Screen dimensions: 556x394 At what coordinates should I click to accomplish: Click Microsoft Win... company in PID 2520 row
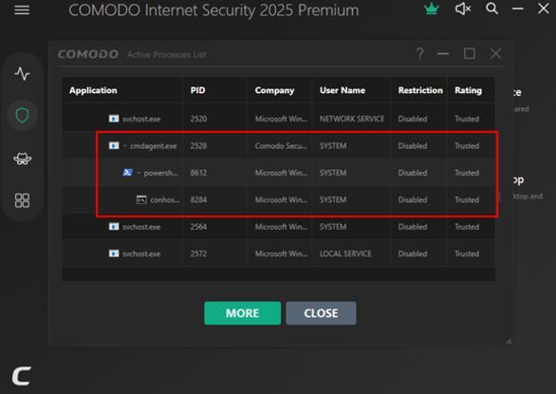(281, 119)
